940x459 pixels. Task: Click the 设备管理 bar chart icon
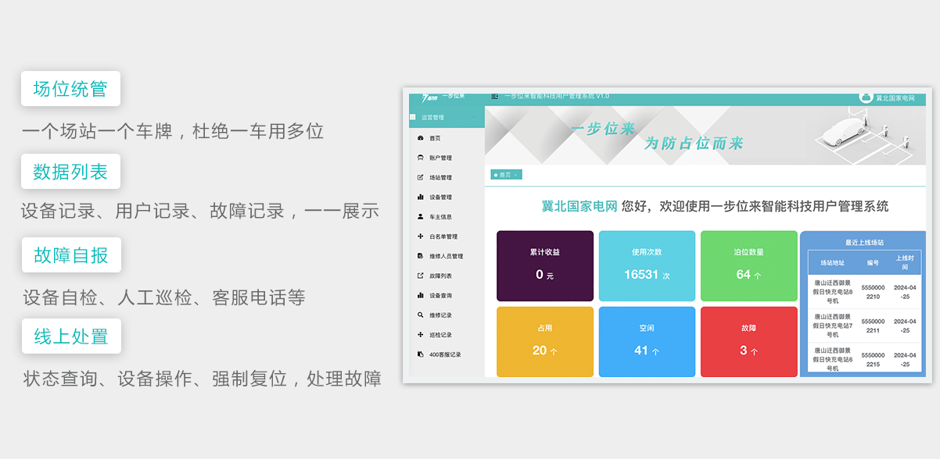click(x=421, y=197)
